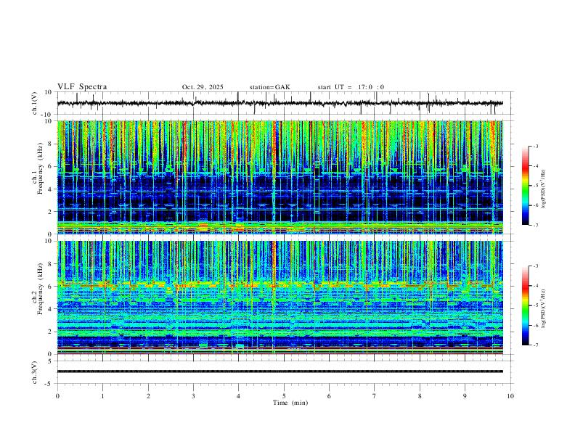Viewport: 575px width, 444px height.
Task: Click the "start UT = 17:0 :0" text
Action: tap(351, 87)
